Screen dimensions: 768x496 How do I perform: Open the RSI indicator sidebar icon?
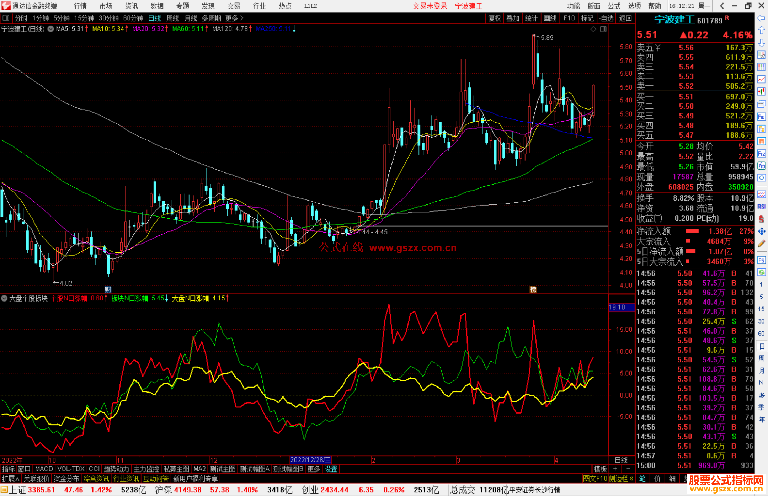coord(761,207)
